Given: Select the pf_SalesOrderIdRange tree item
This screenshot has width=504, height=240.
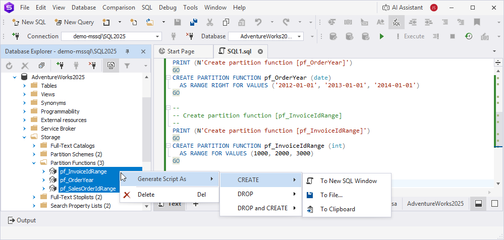Looking at the screenshot, I should pyautogui.click(x=88, y=189).
